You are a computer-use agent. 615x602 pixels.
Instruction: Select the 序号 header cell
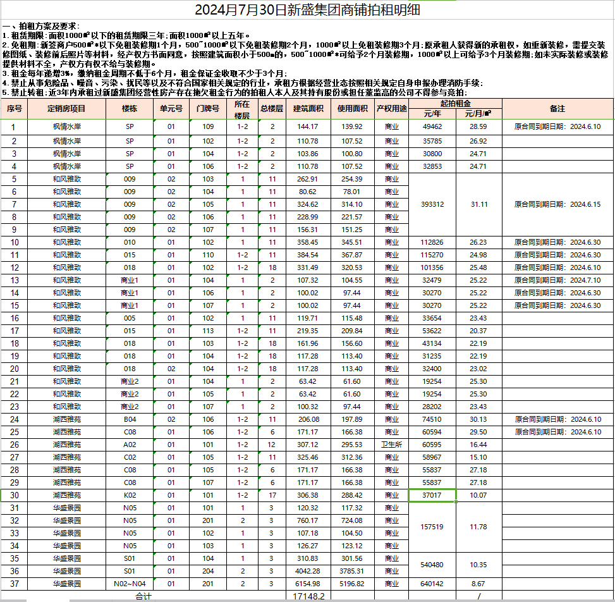pyautogui.click(x=15, y=109)
